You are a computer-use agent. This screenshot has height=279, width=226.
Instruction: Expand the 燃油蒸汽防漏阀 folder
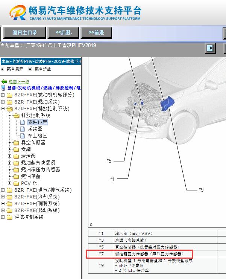click(x=10, y=163)
